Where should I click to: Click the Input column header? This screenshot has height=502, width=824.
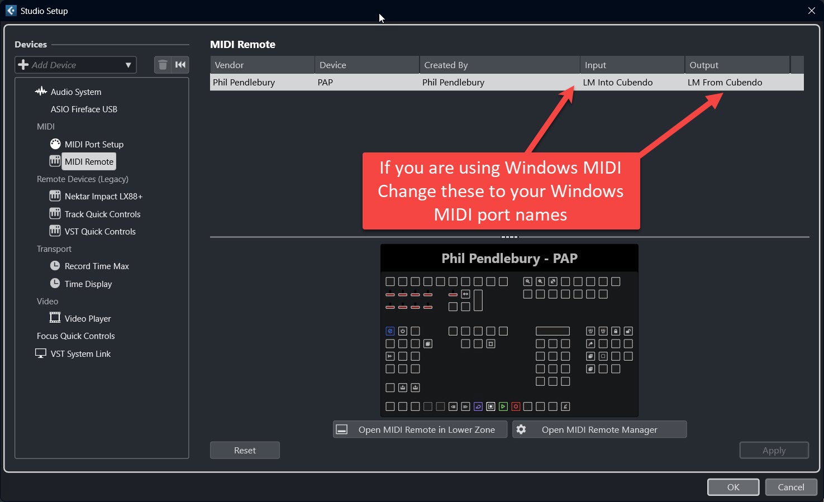point(632,65)
